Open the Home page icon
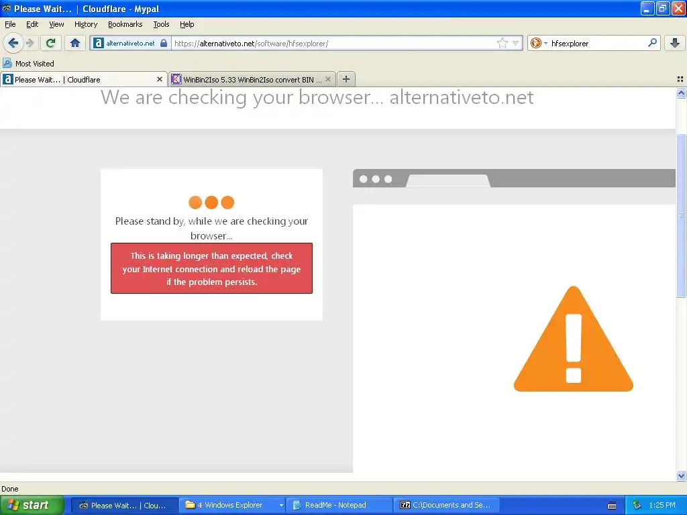This screenshot has height=515, width=687. point(75,43)
